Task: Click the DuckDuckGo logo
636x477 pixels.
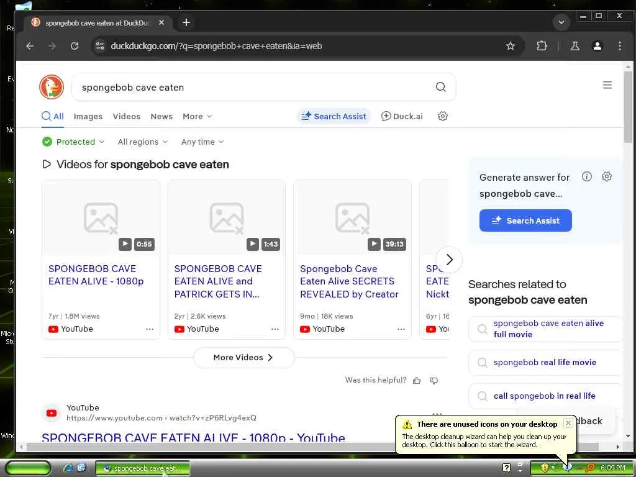Action: pyautogui.click(x=52, y=87)
